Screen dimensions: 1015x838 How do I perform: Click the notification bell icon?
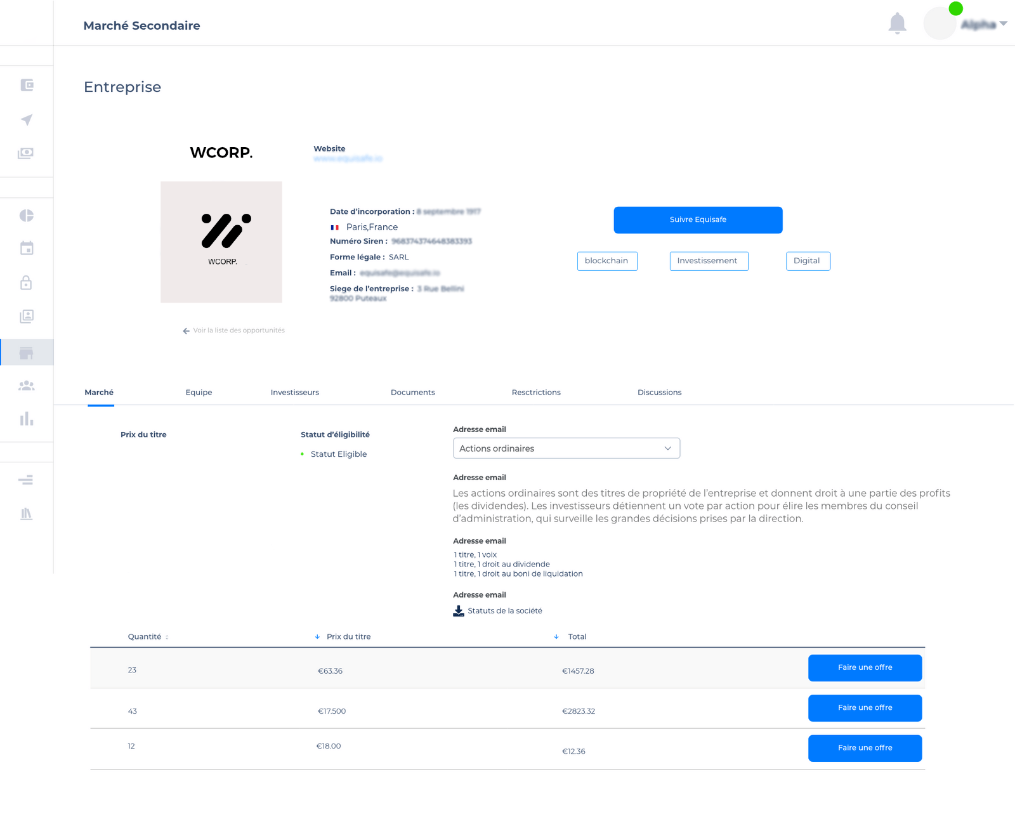pyautogui.click(x=897, y=23)
